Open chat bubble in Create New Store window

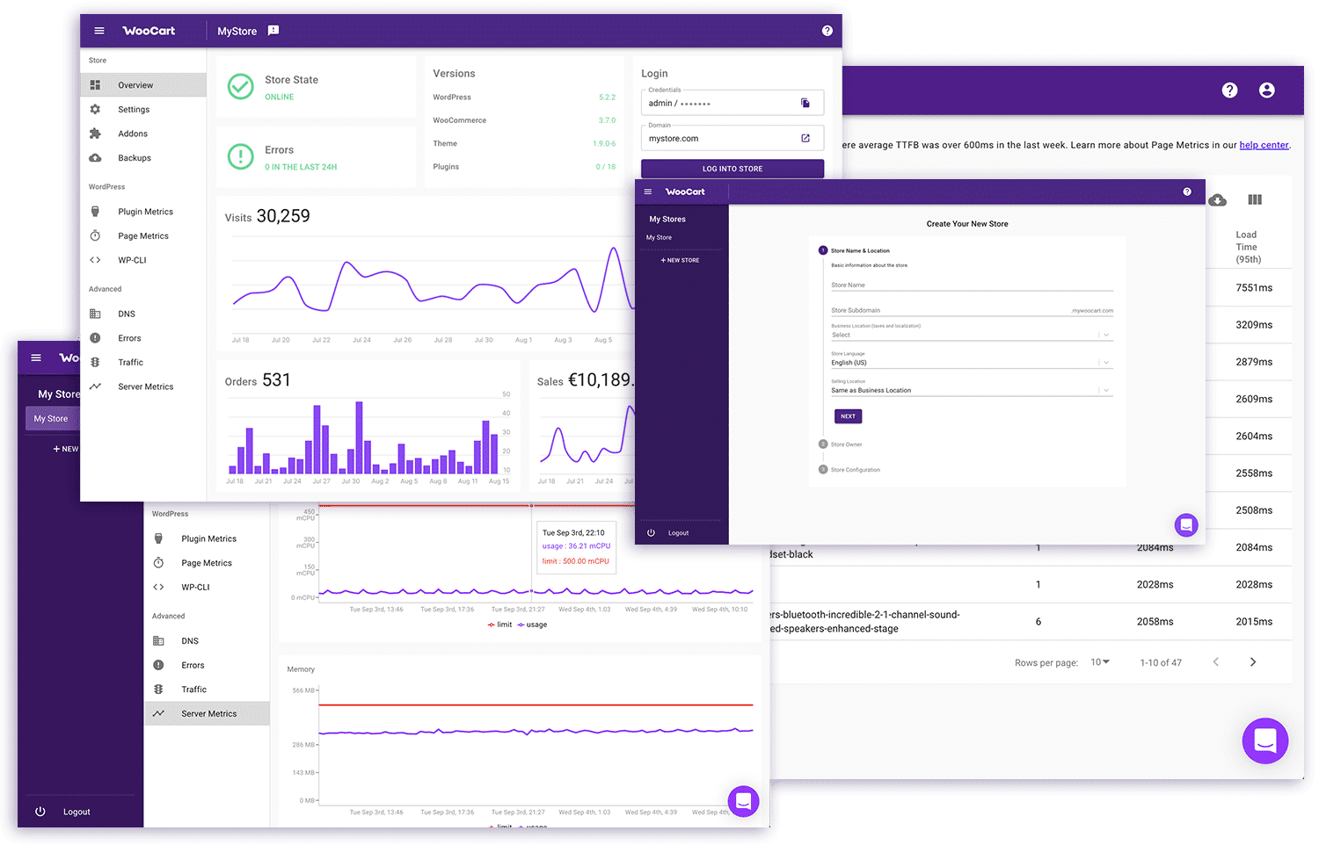(1186, 525)
